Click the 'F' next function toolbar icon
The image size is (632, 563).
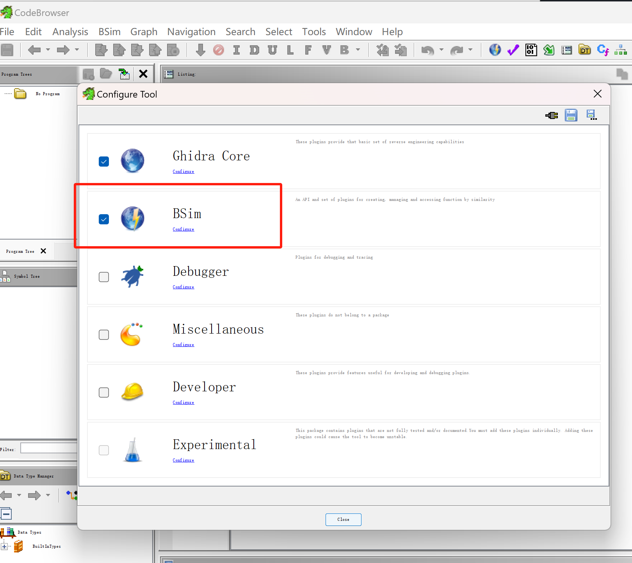click(x=308, y=50)
